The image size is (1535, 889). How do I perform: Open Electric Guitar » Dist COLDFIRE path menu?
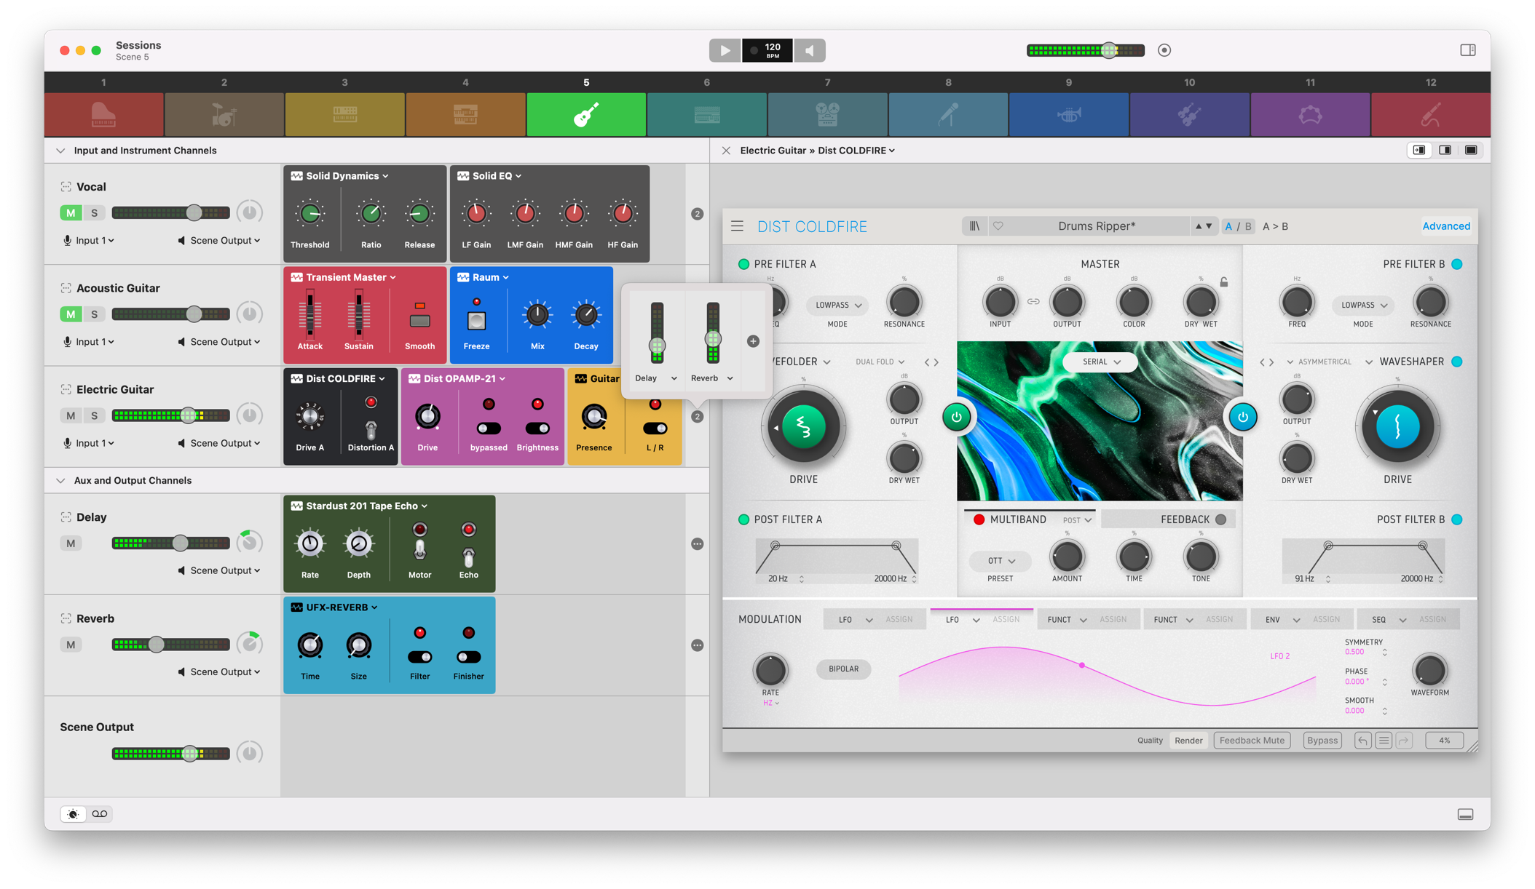tap(817, 151)
